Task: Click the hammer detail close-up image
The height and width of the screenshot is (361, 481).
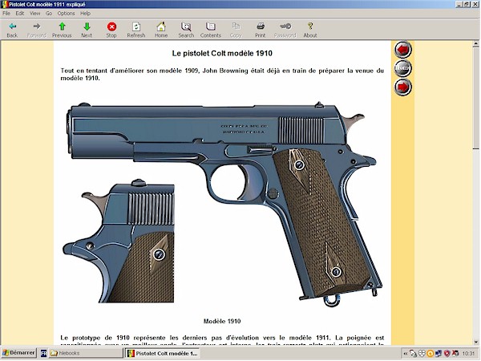Action: point(119,241)
